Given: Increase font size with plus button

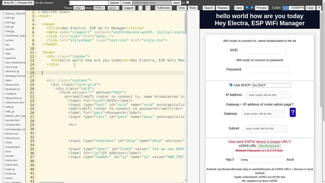Looking at the screenshot, I should [x=148, y=8].
